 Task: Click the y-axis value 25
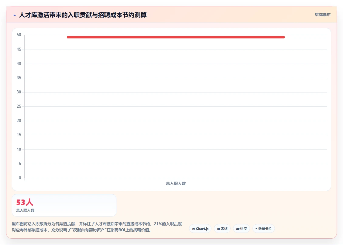click(19, 106)
